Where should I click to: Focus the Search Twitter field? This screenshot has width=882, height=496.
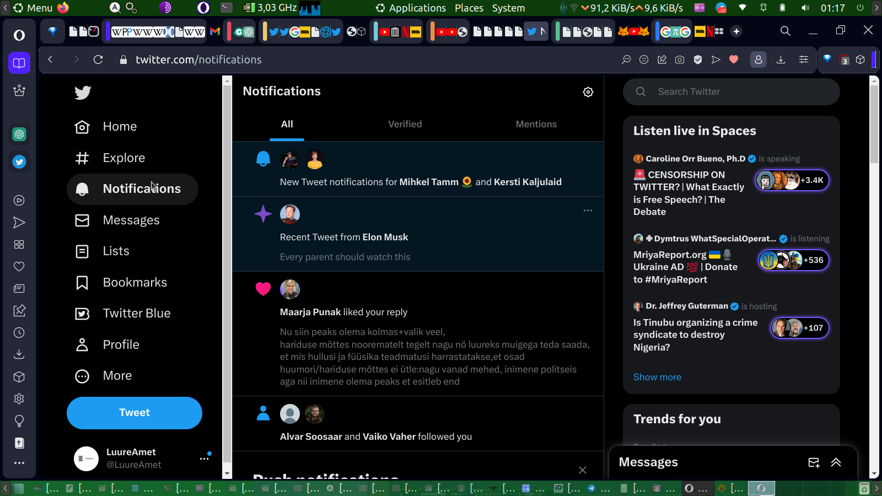pyautogui.click(x=732, y=92)
